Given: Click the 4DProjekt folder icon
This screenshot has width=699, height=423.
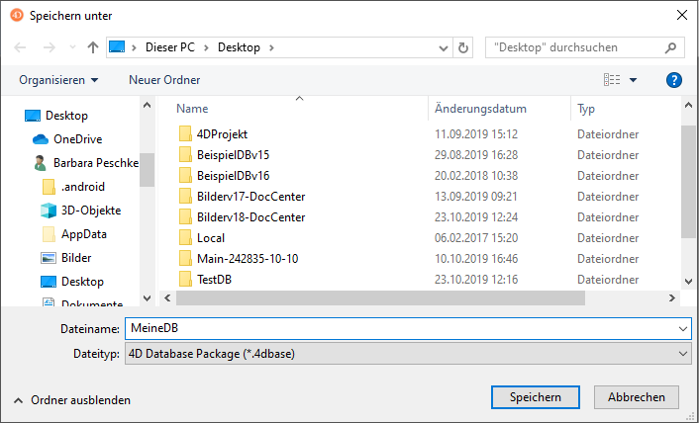Looking at the screenshot, I should tap(184, 133).
